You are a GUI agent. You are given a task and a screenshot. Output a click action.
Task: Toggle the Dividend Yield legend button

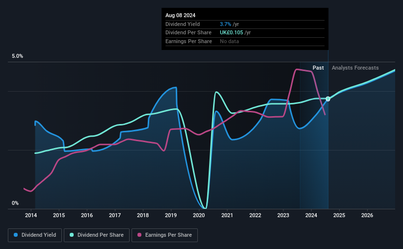[x=35, y=235]
